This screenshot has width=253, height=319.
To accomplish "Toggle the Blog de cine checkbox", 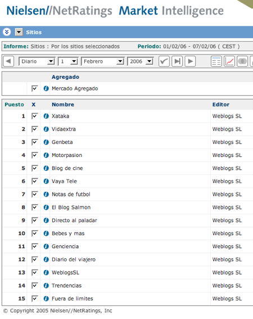I will [x=34, y=168].
